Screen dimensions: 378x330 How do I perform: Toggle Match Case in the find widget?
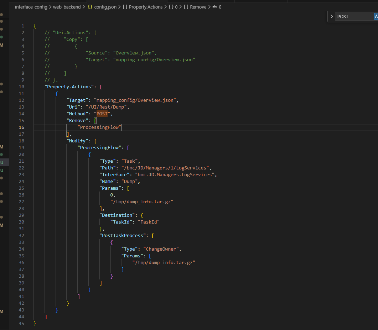[376, 16]
